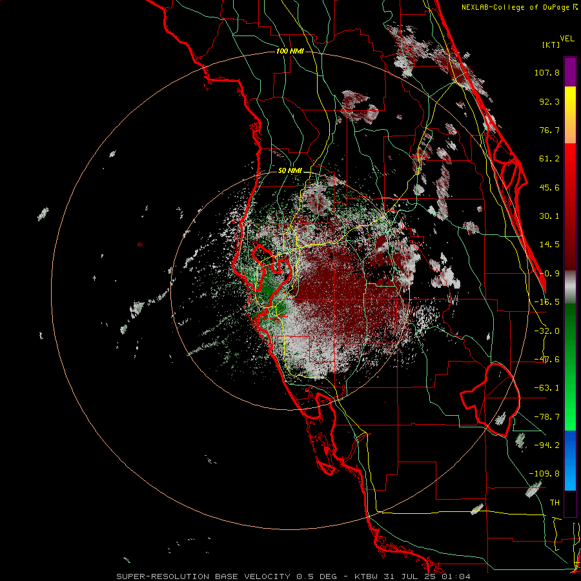Select the -109.8 legend value

pyautogui.click(x=544, y=474)
